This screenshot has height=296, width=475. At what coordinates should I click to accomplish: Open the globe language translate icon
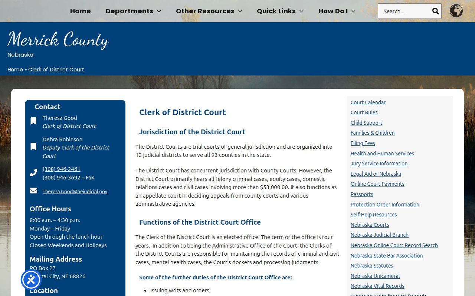[456, 11]
